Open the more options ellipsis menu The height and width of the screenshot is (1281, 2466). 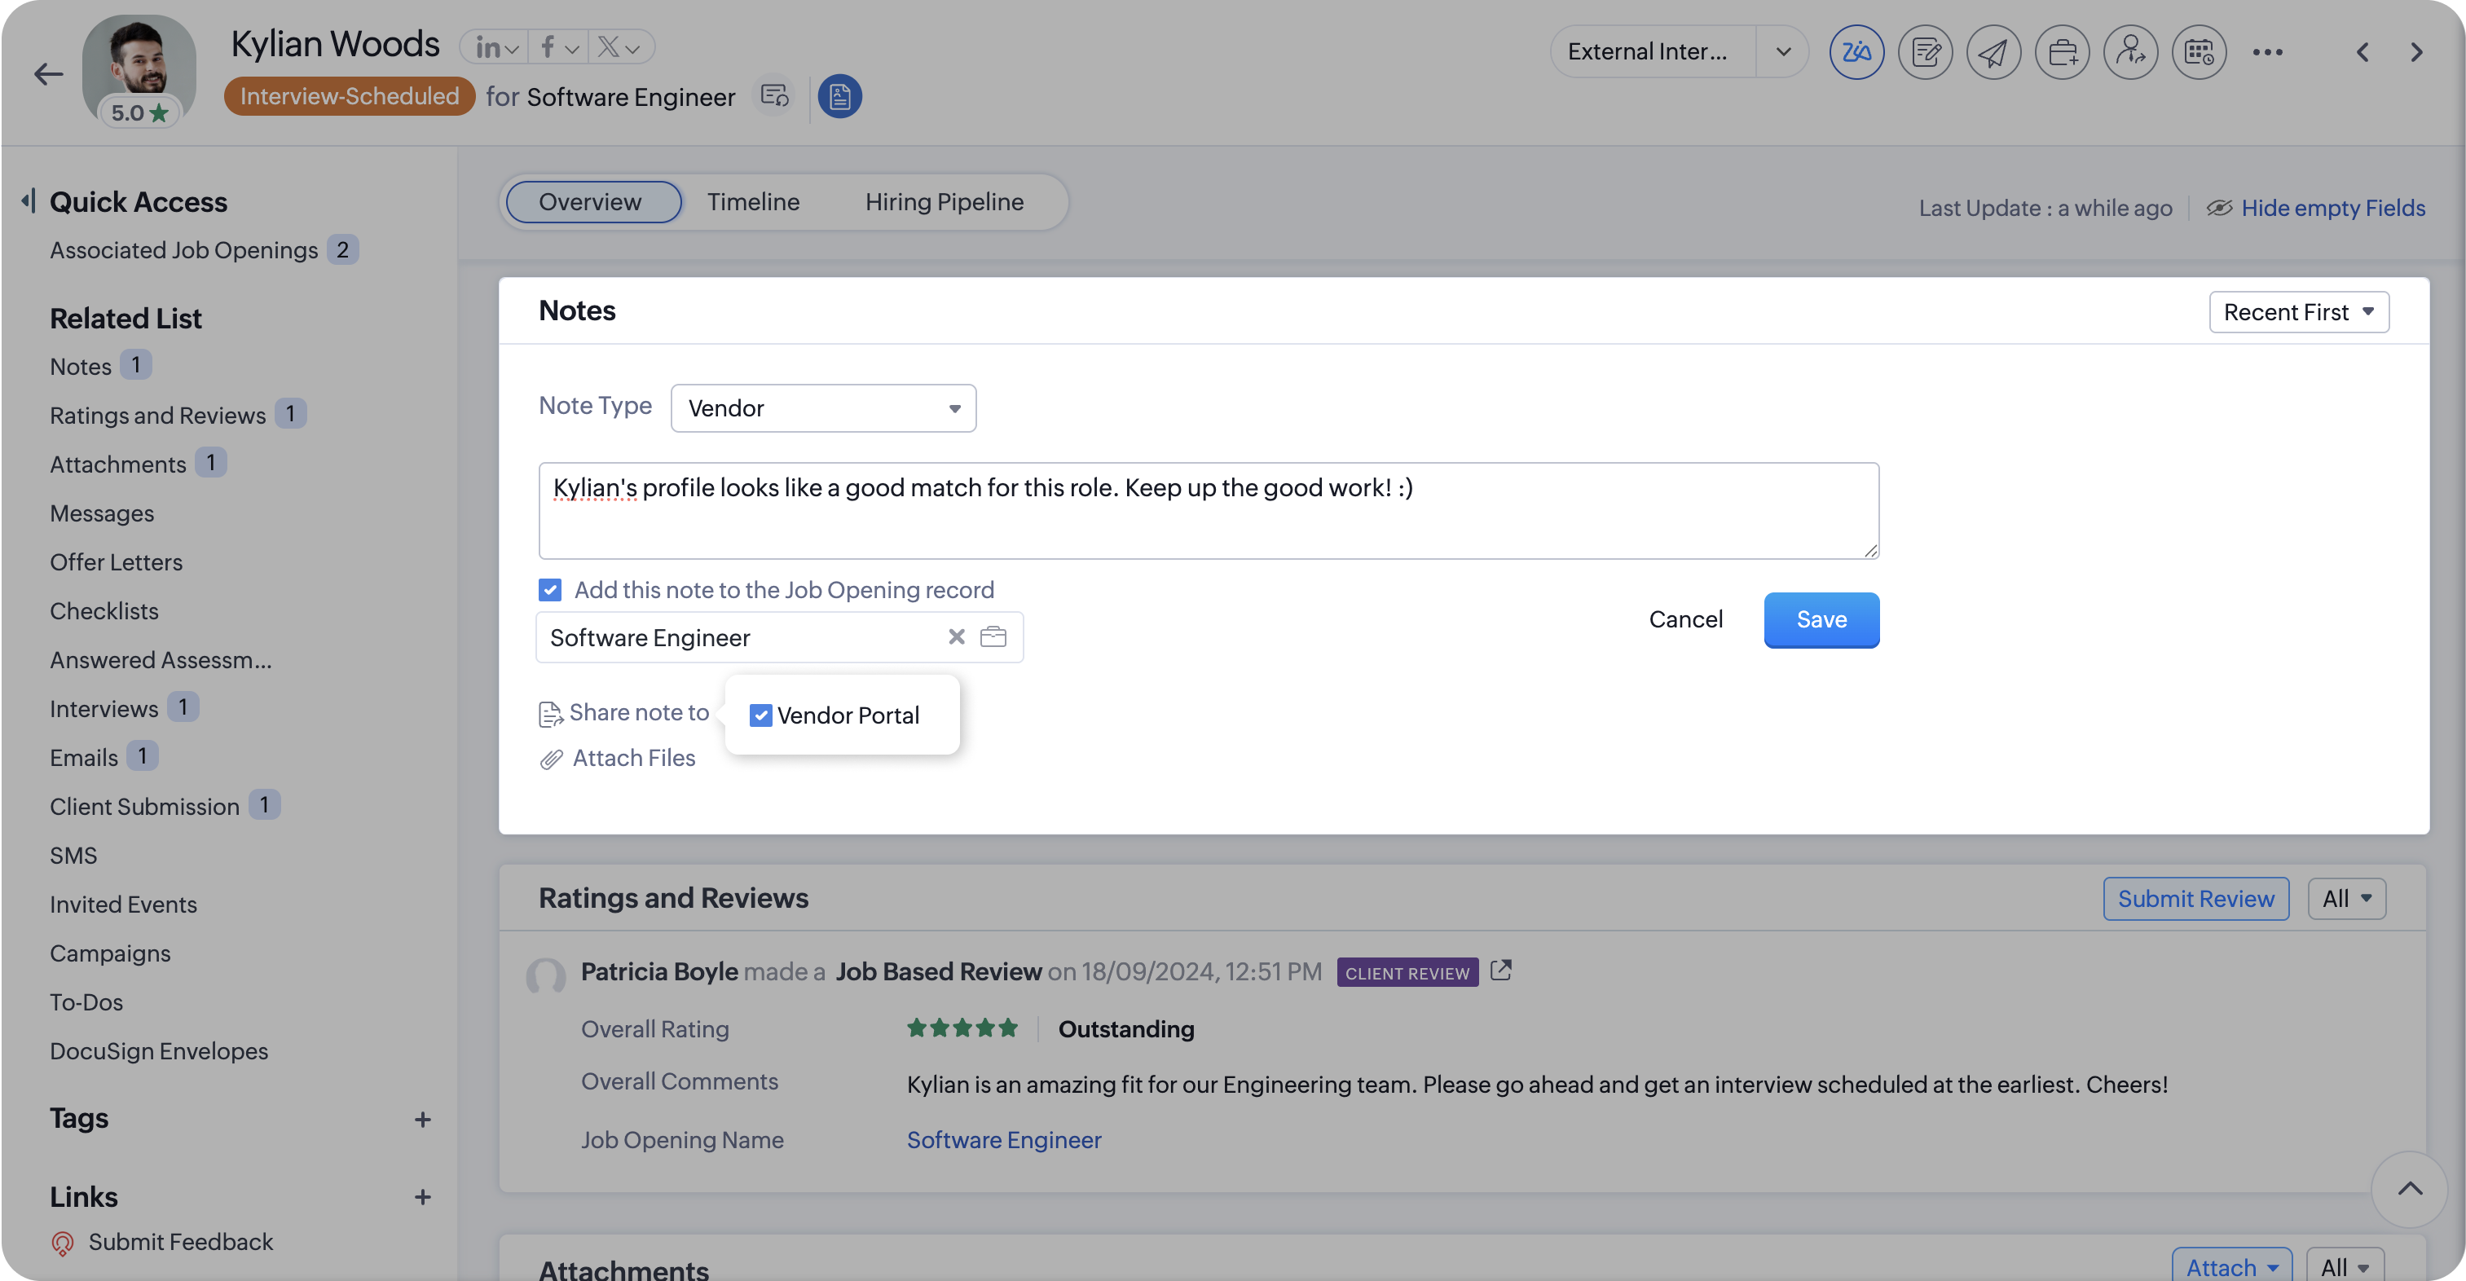pos(2267,51)
